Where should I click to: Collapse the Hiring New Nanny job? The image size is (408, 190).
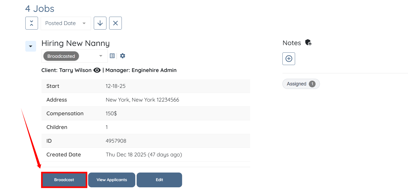tap(31, 46)
